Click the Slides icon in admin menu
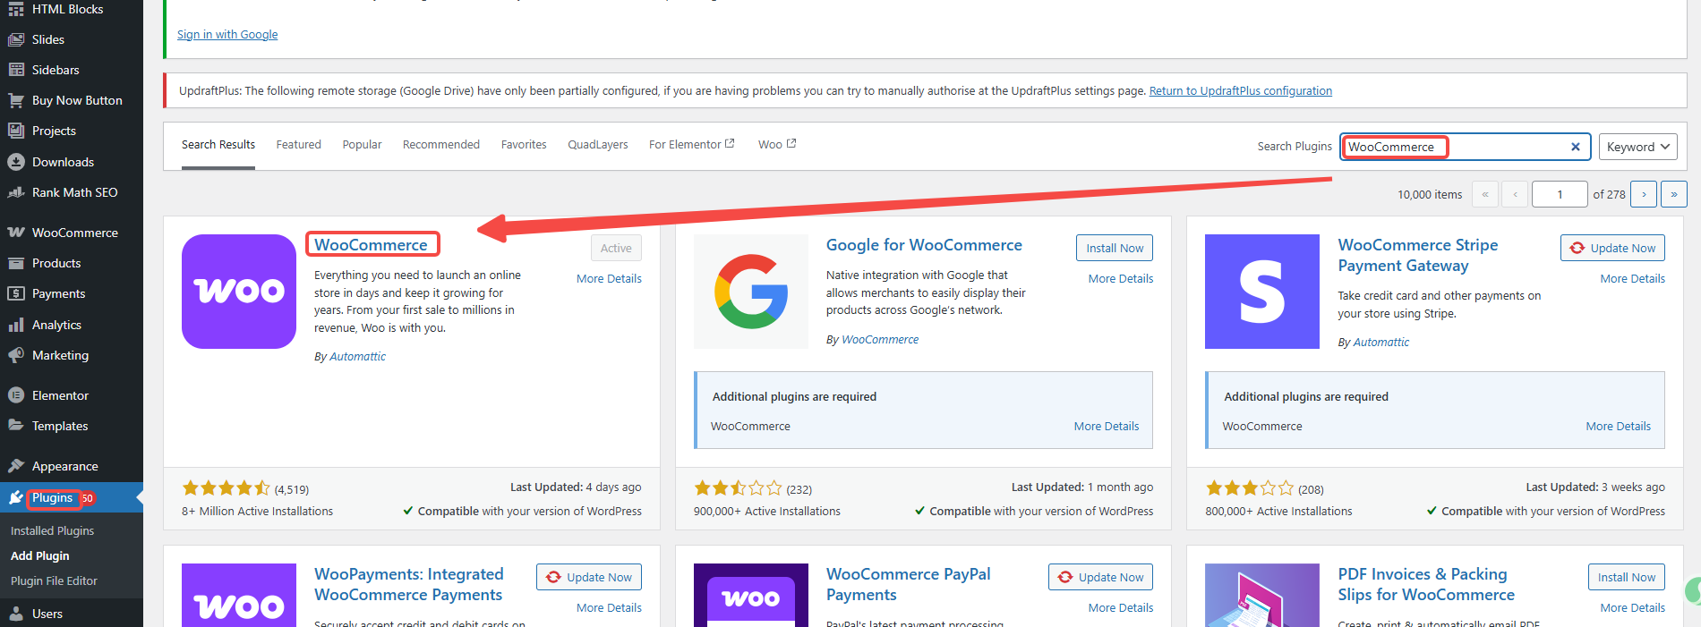This screenshot has height=627, width=1701. click(16, 39)
